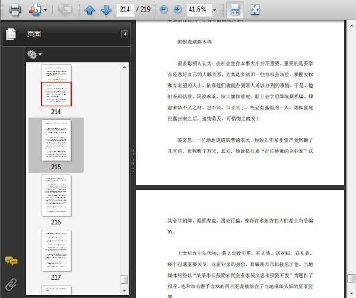Zoom in with the plus button
Image resolution: width=356 pixels, height=298 pixels.
[177, 9]
